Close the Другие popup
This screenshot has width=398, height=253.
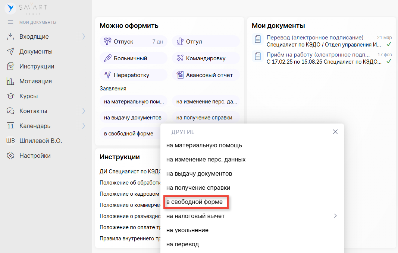[x=335, y=132]
